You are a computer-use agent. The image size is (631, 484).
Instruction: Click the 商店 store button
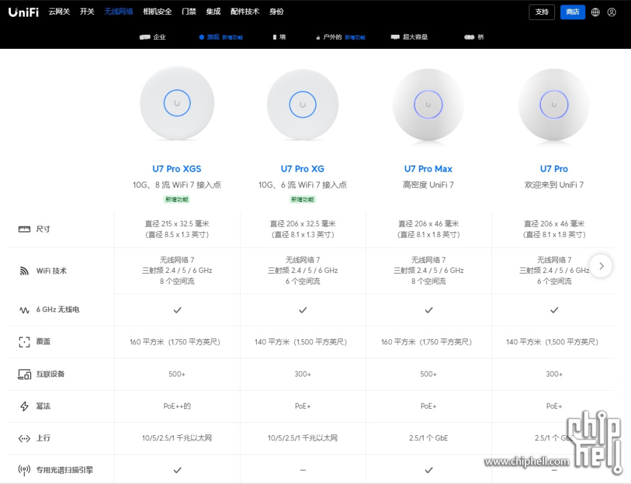click(572, 12)
